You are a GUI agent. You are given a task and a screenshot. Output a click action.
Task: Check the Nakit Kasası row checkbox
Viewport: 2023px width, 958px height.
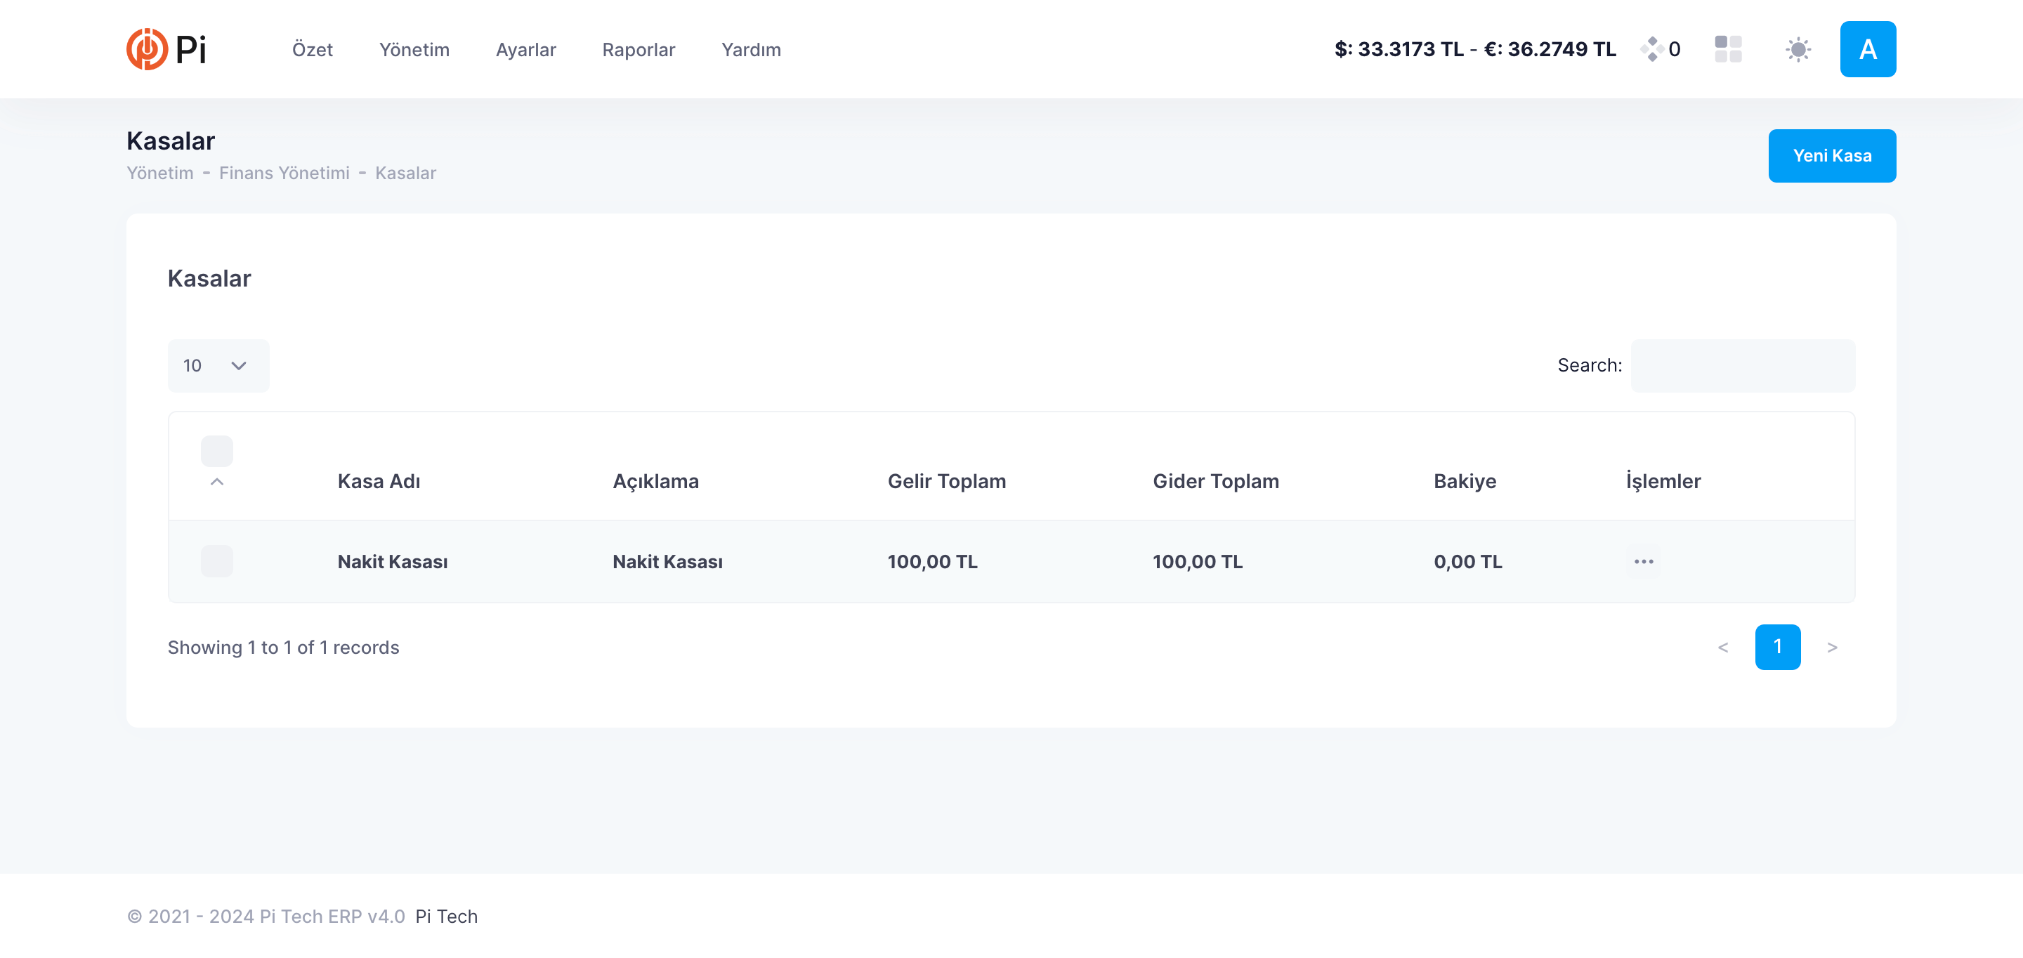point(217,561)
